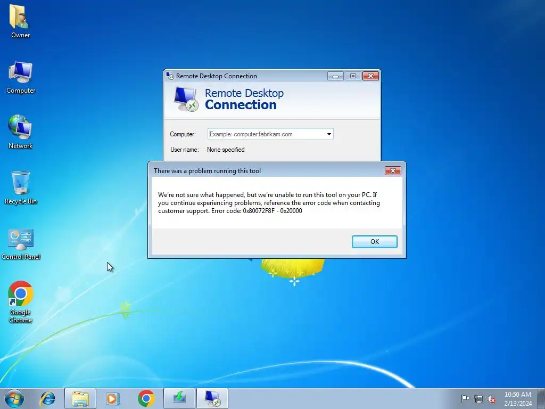This screenshot has width=545, height=409.
Task: Expand the Computer combo box dropdown arrow
Action: pos(329,134)
